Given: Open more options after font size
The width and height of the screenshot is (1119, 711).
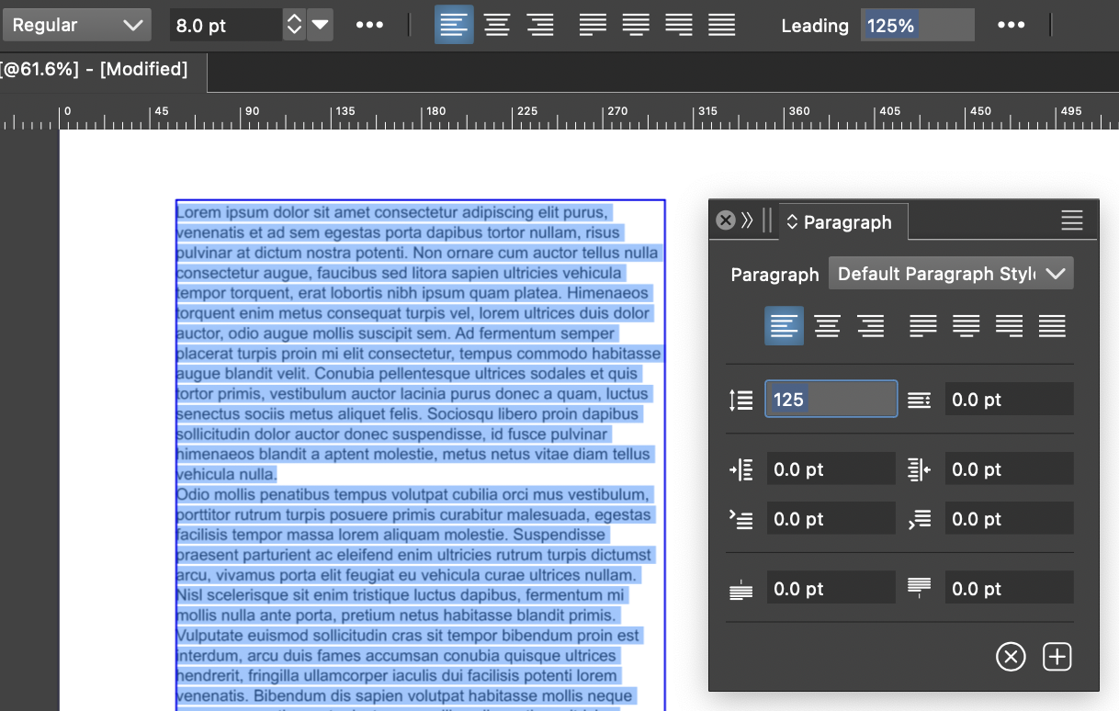Looking at the screenshot, I should coord(369,25).
